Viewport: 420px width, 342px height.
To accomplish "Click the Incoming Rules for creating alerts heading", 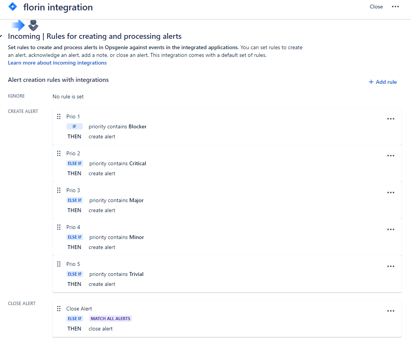I will [x=95, y=36].
